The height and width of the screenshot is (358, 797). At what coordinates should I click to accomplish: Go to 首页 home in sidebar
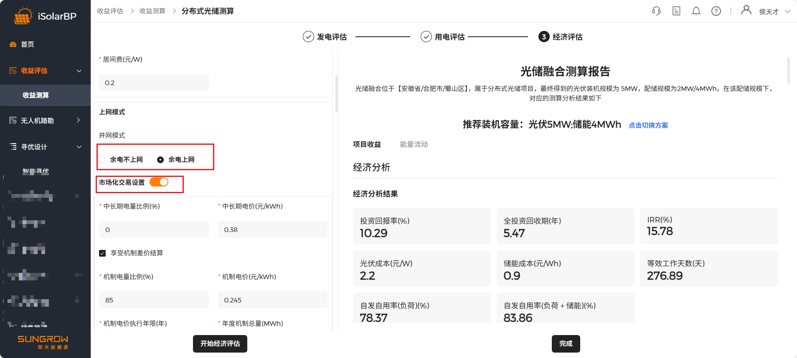coord(28,44)
